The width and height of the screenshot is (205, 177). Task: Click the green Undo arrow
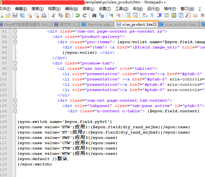tap(77, 15)
